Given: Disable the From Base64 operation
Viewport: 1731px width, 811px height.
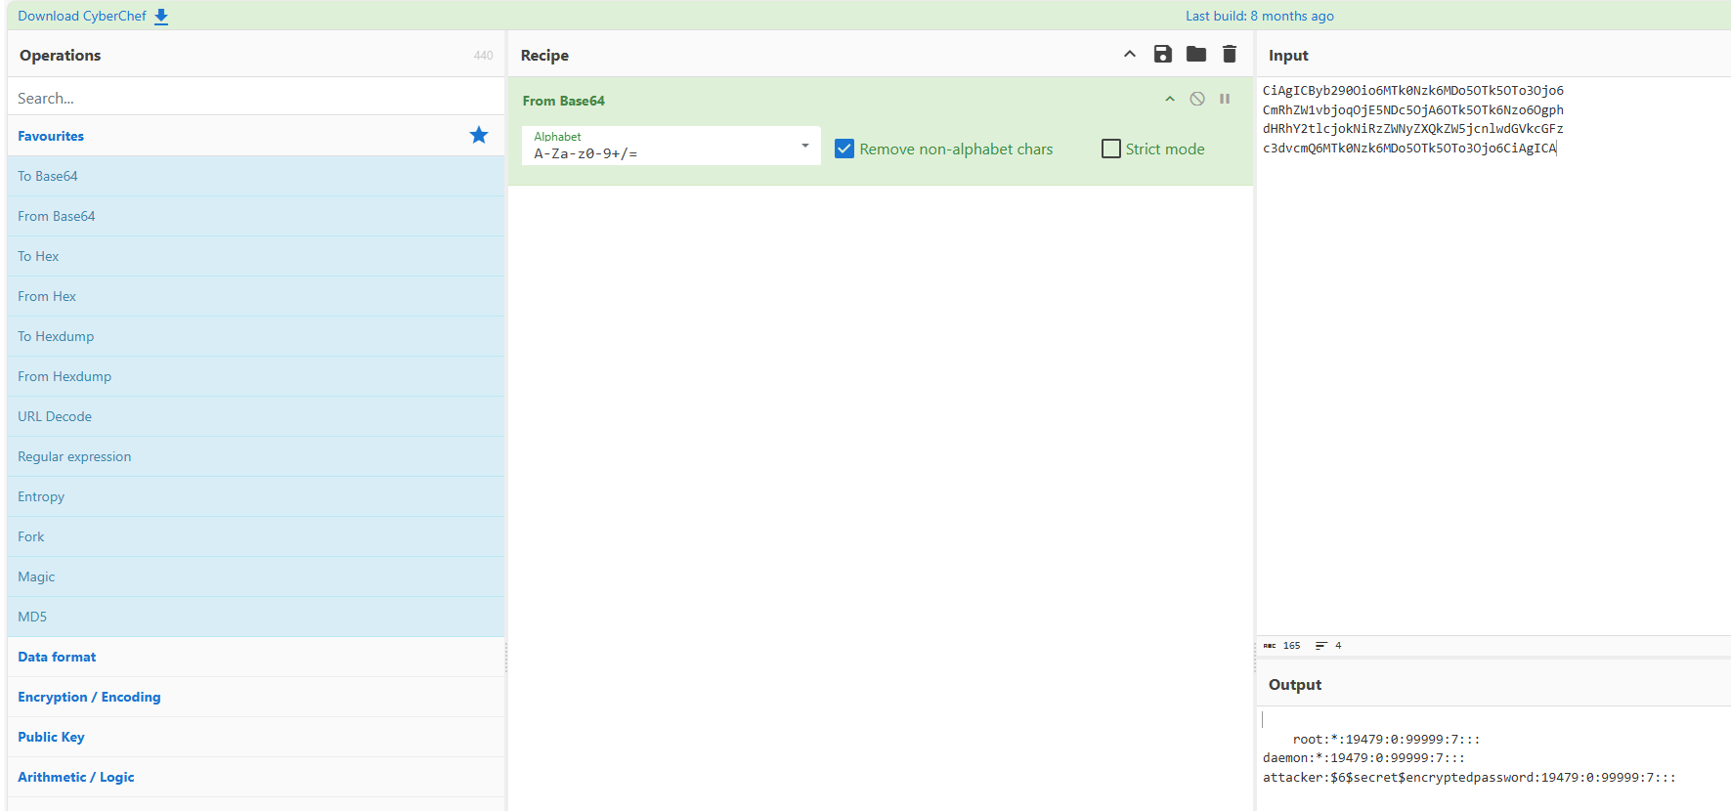Looking at the screenshot, I should 1197,99.
